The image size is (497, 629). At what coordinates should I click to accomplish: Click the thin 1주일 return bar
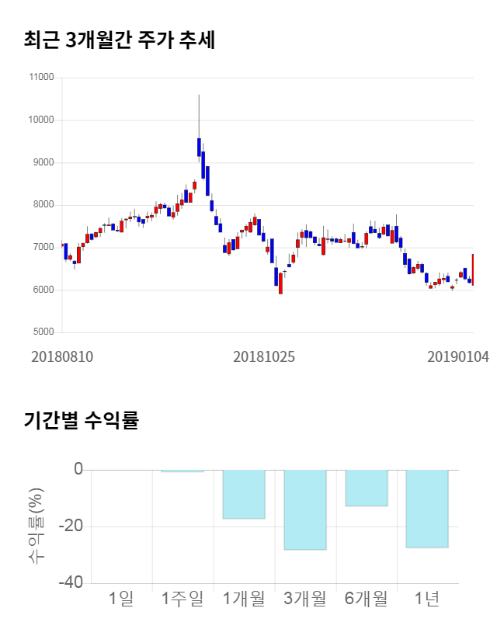pos(182,471)
